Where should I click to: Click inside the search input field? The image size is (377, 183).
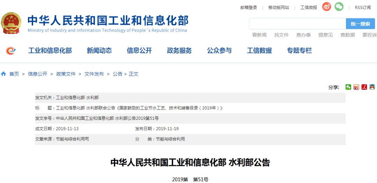(297, 24)
